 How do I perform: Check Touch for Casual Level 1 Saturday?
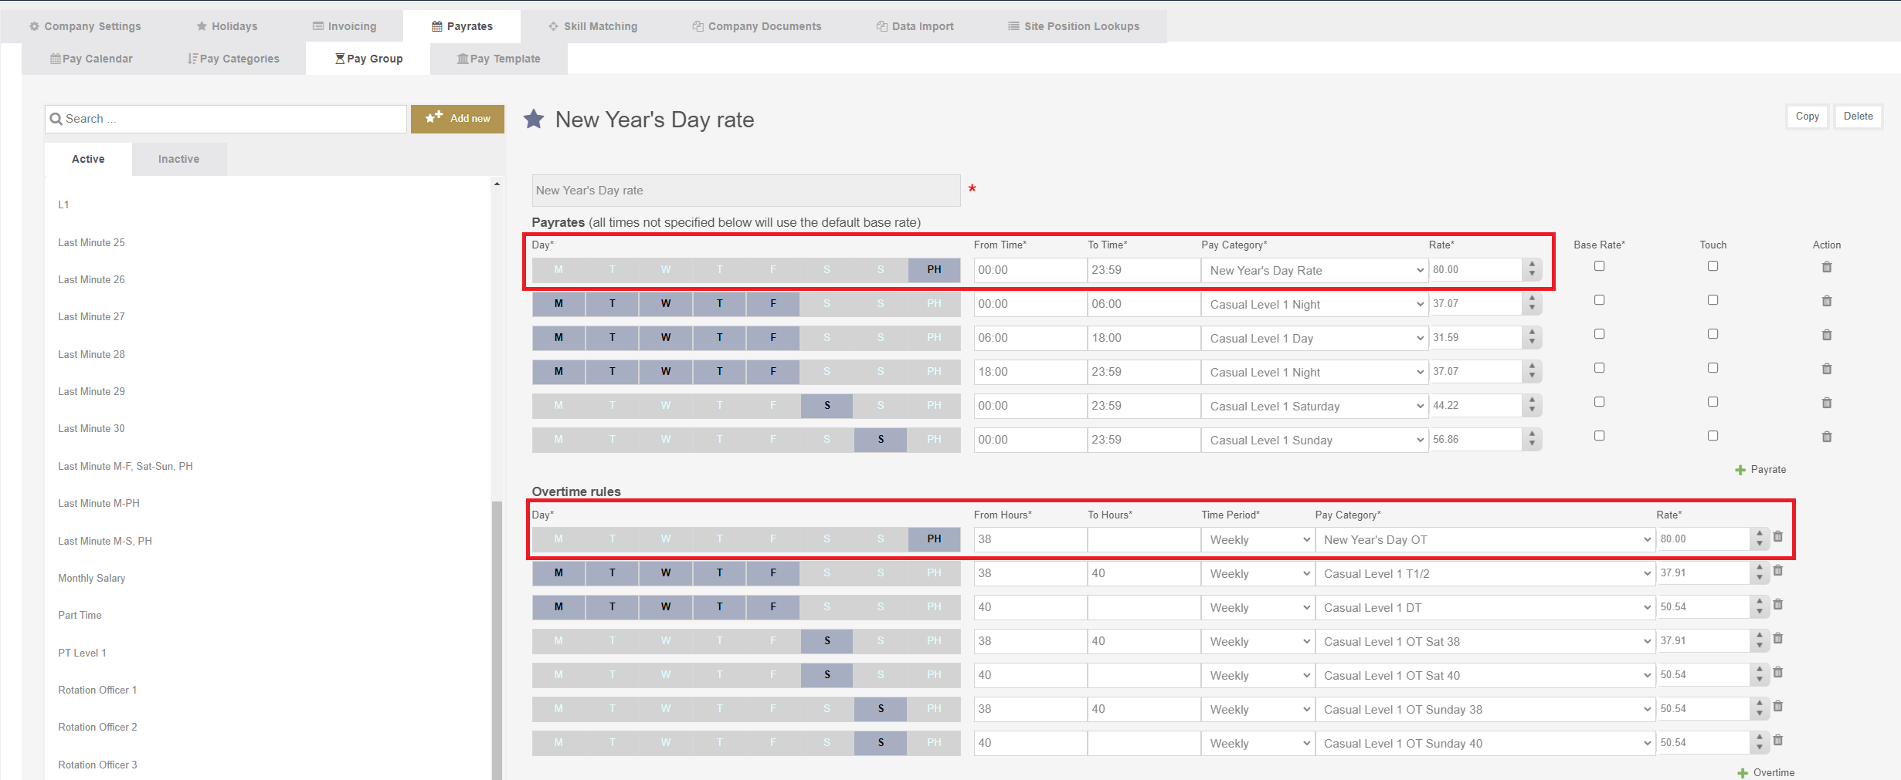1713,402
